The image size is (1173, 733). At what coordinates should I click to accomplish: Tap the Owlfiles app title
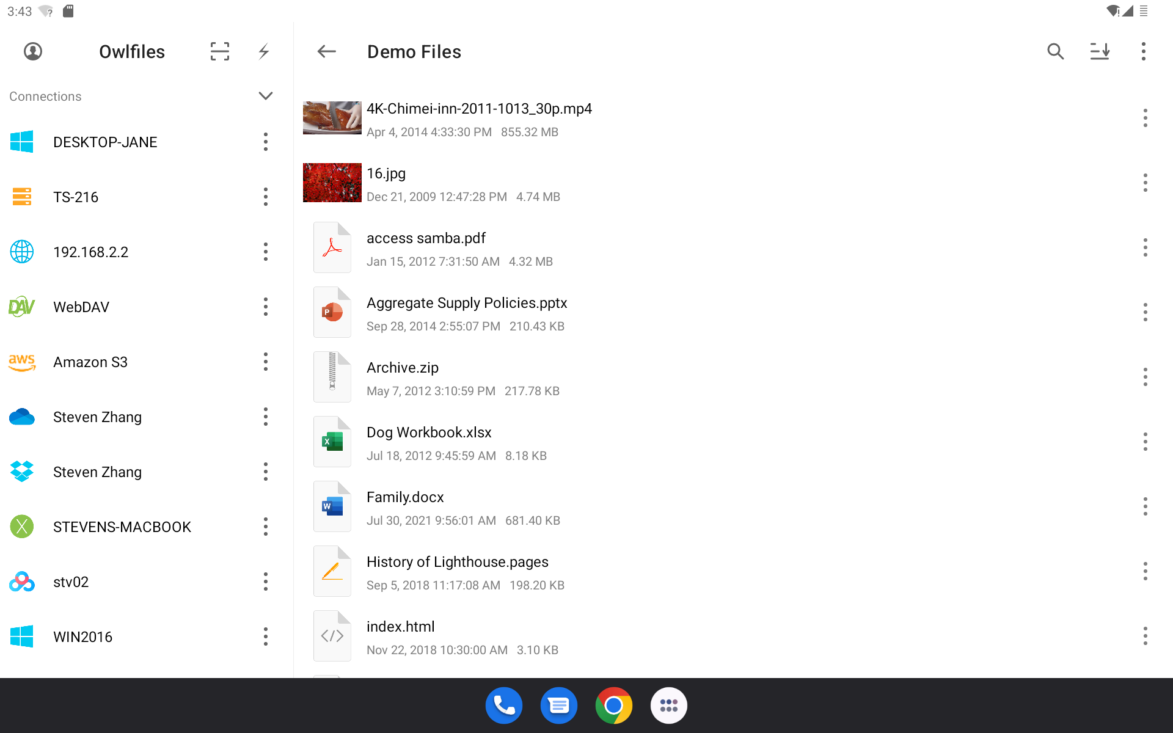point(132,51)
